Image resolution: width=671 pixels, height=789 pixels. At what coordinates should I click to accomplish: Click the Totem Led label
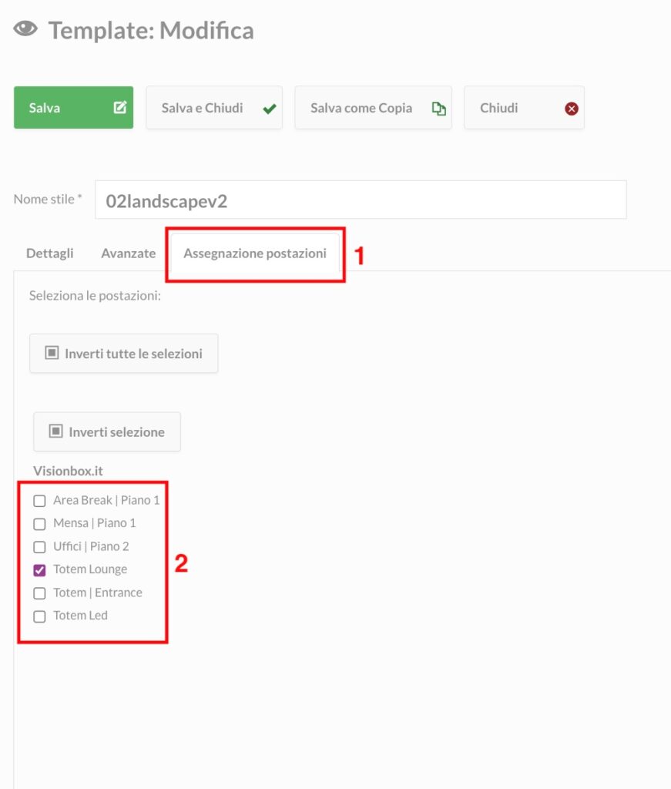(x=80, y=616)
